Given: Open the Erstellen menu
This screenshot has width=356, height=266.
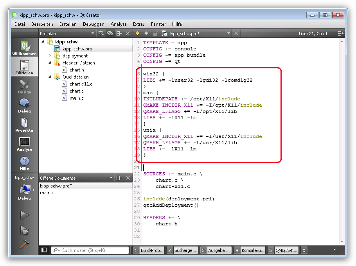Looking at the screenshot, I should 68,24.
